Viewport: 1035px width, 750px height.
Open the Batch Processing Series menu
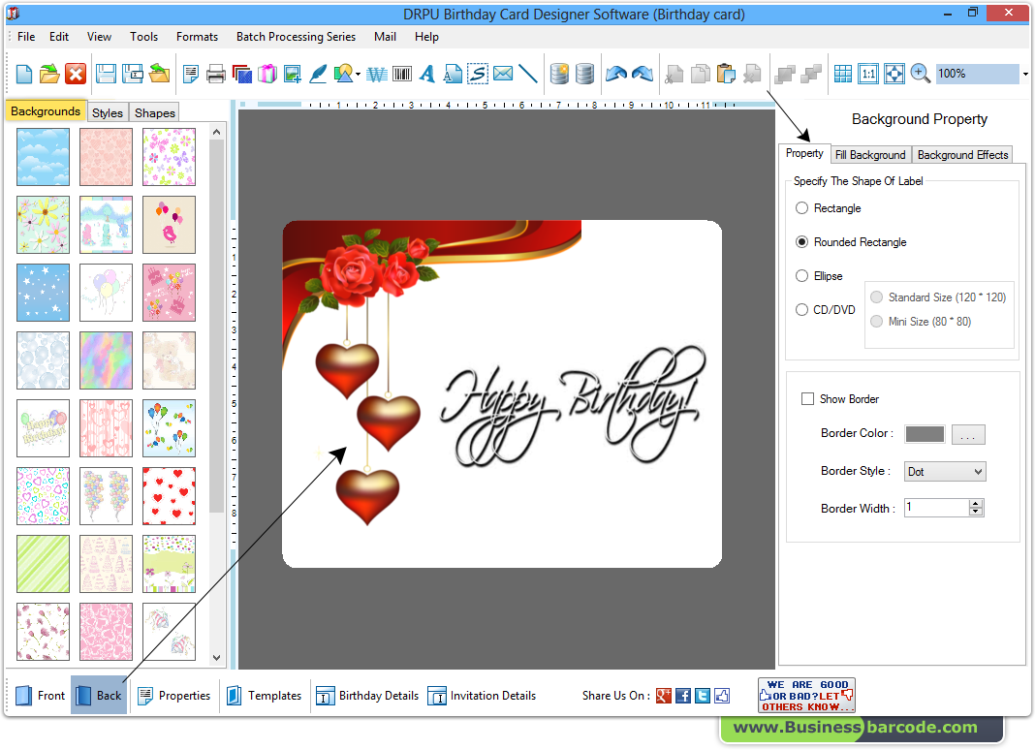point(296,36)
